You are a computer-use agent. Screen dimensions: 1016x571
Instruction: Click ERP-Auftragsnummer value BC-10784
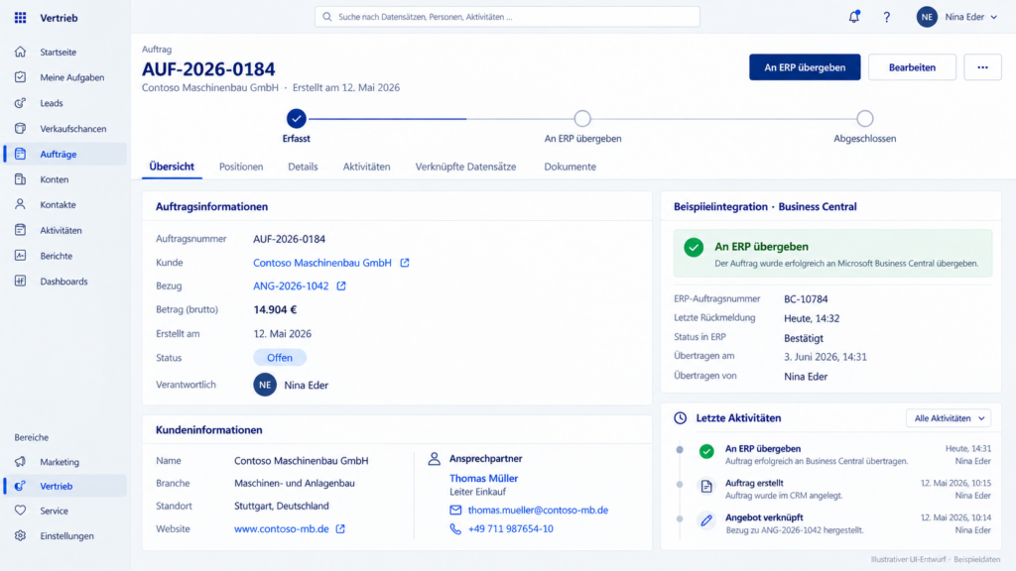pyautogui.click(x=806, y=299)
